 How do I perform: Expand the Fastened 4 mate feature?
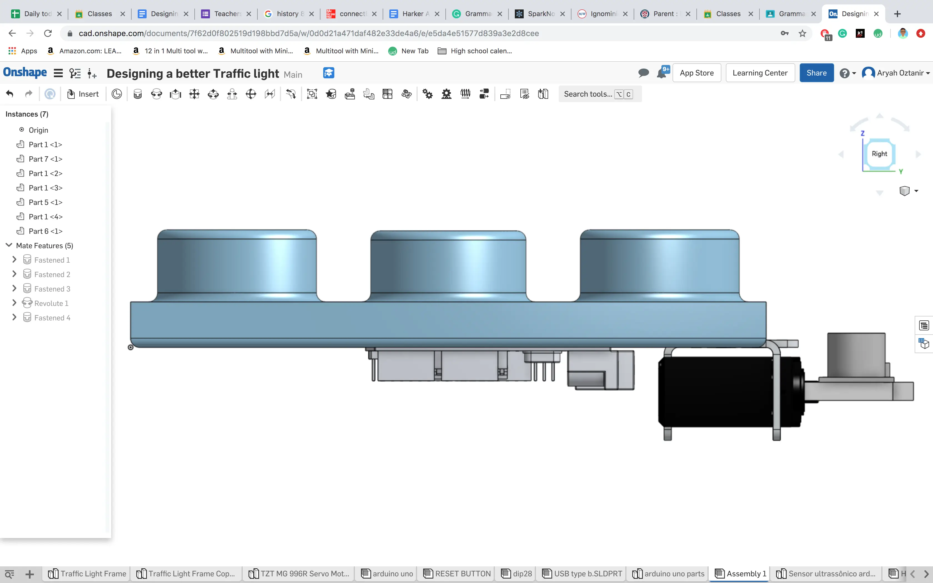click(x=14, y=317)
